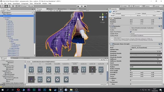
Task: Open the Shaded draw mode dropdown
Action: (x=43, y=11)
